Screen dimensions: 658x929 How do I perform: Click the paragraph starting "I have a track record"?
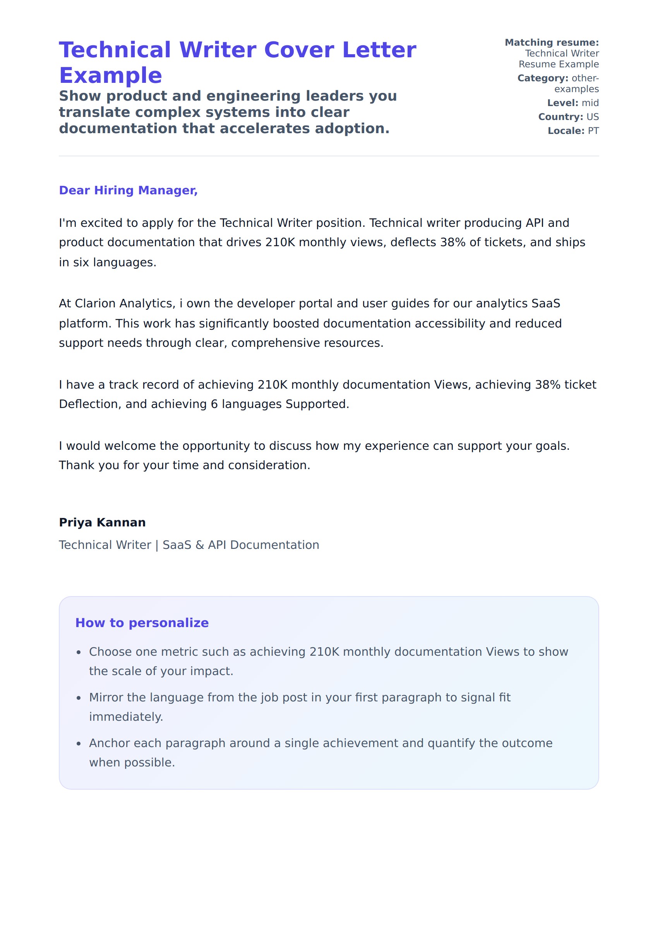click(x=327, y=394)
